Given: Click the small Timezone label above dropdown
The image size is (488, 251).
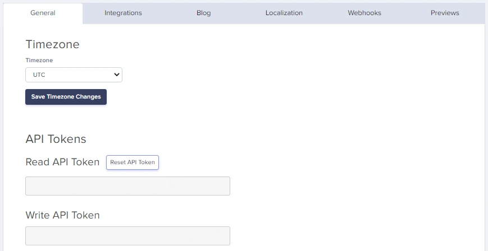Looking at the screenshot, I should click(x=39, y=60).
